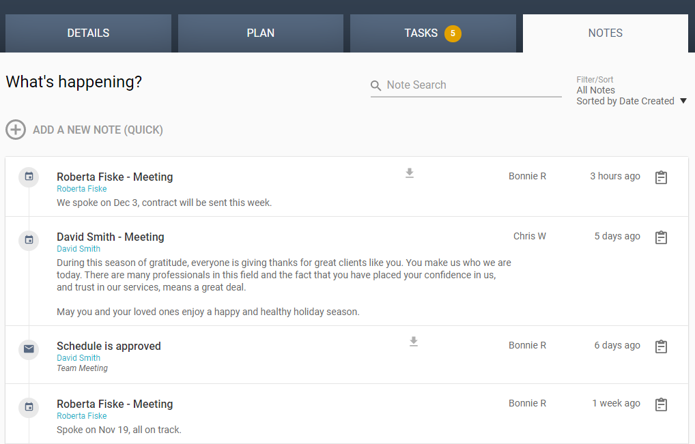Open Roberta Fiske's contact link

tap(81, 188)
